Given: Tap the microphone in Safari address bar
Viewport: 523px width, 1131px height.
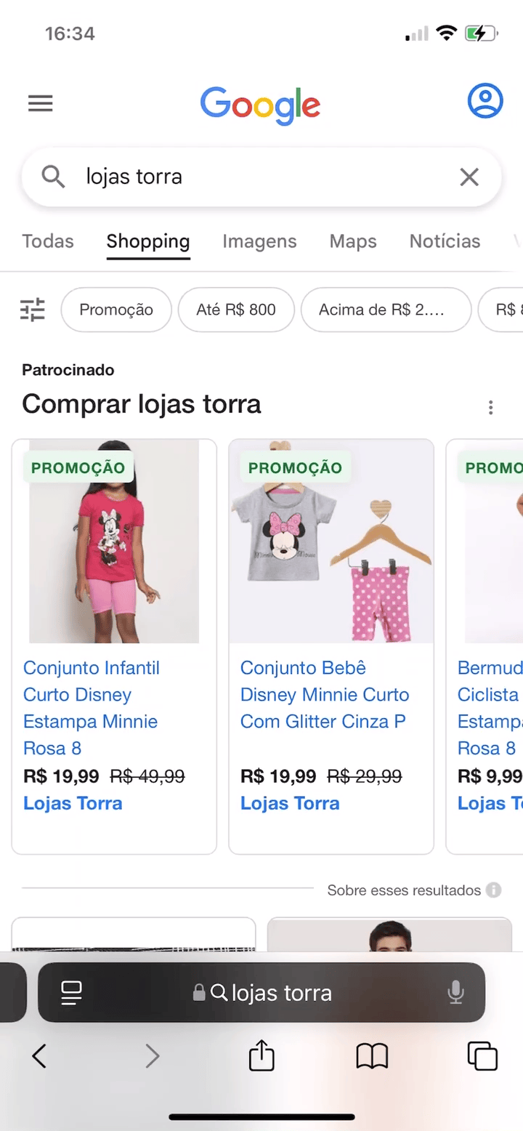Looking at the screenshot, I should (456, 993).
